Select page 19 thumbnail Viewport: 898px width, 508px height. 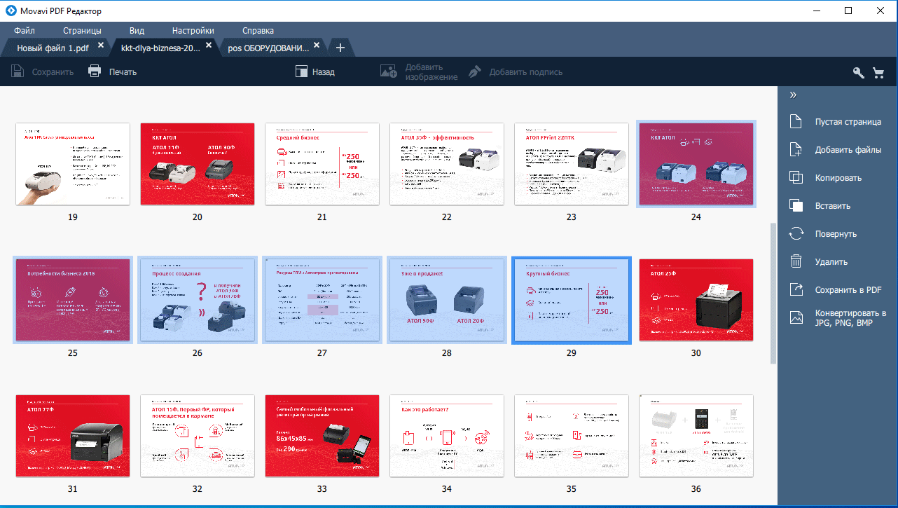click(x=73, y=164)
